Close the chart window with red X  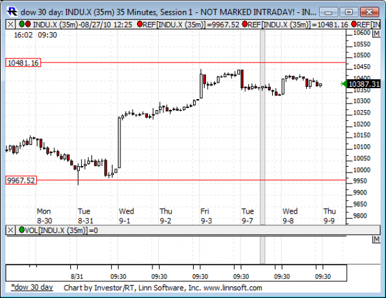(369, 12)
